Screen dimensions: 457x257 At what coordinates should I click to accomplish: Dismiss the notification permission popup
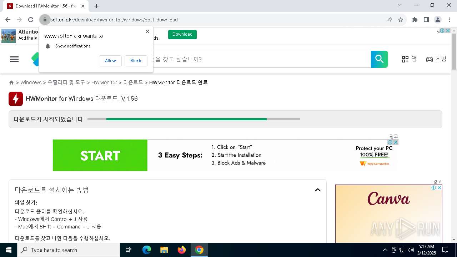point(147,31)
